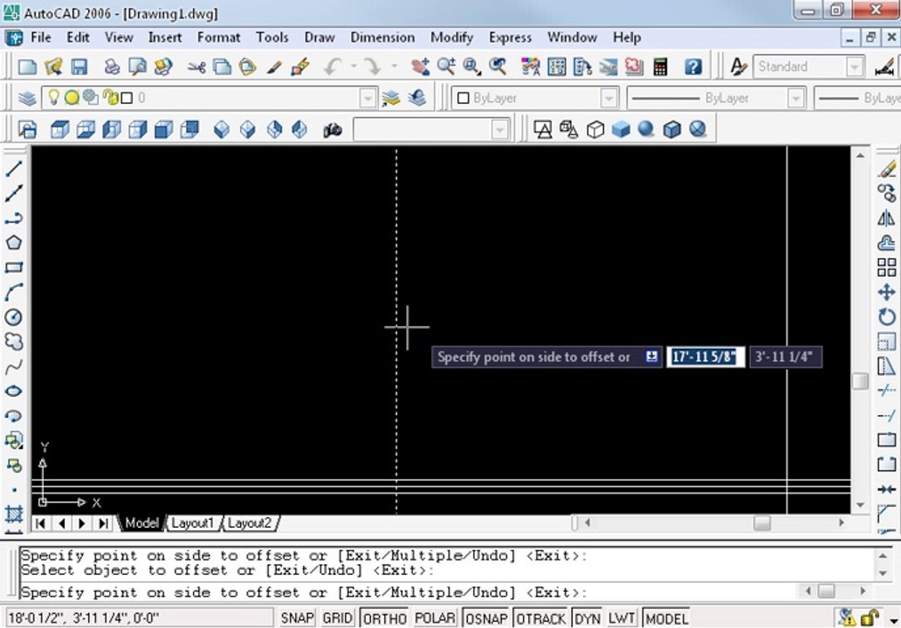
Task: Open the Draw menu
Action: 320,38
